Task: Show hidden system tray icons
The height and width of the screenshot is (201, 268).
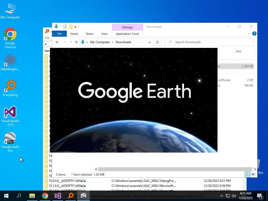Action: (221, 196)
